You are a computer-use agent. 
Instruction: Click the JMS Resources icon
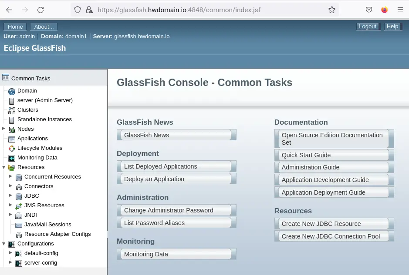point(19,206)
